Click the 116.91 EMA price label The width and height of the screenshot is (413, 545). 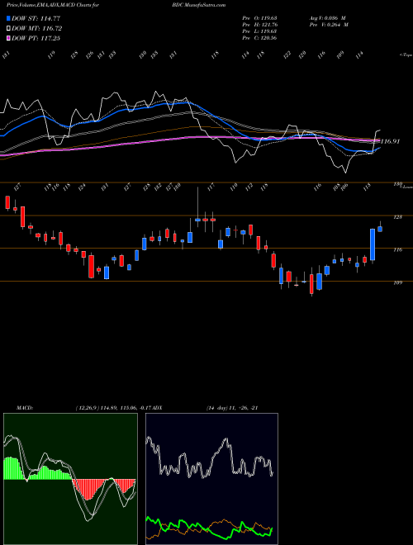click(x=390, y=141)
